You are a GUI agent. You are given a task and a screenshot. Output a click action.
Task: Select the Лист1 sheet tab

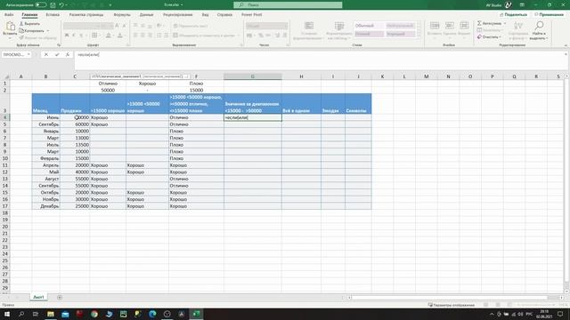(x=38, y=297)
